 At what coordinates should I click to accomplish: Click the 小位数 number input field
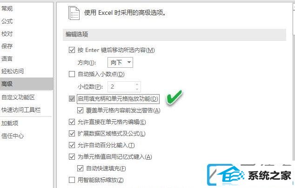121,87
